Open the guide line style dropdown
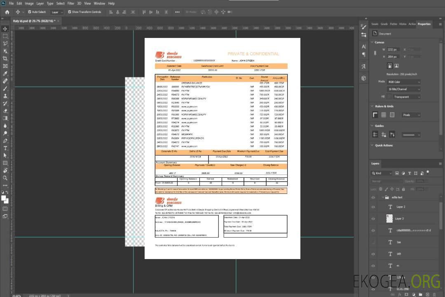The image size is (445, 297). coord(411,135)
